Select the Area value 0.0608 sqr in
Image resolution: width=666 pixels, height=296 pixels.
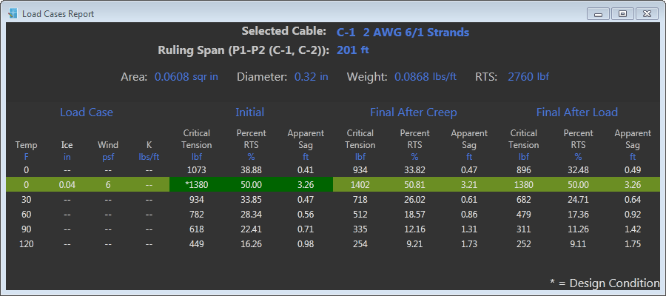click(x=186, y=77)
